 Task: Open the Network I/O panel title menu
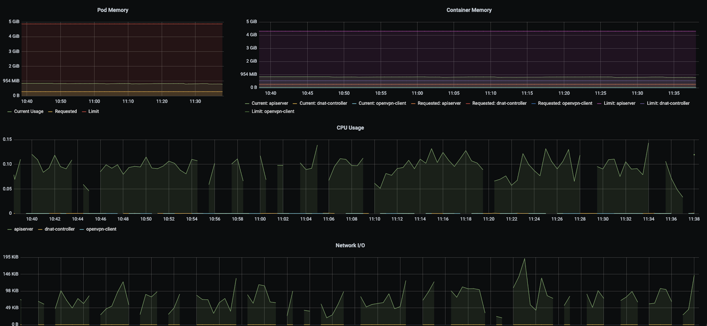(x=350, y=246)
